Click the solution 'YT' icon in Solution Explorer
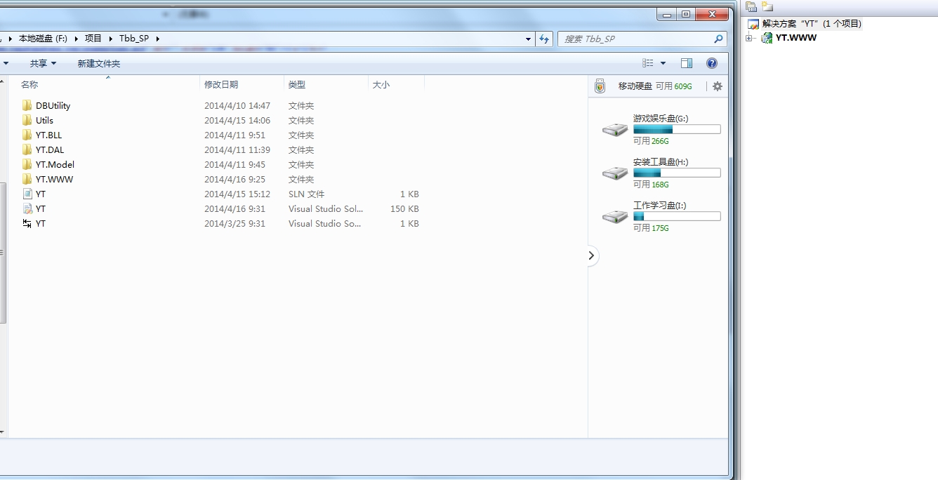Image resolution: width=938 pixels, height=480 pixels. (753, 24)
